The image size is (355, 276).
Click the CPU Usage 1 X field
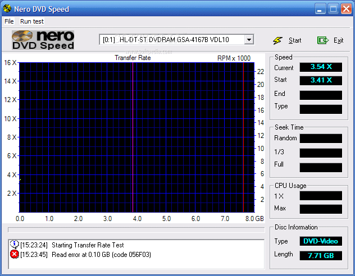click(x=321, y=196)
